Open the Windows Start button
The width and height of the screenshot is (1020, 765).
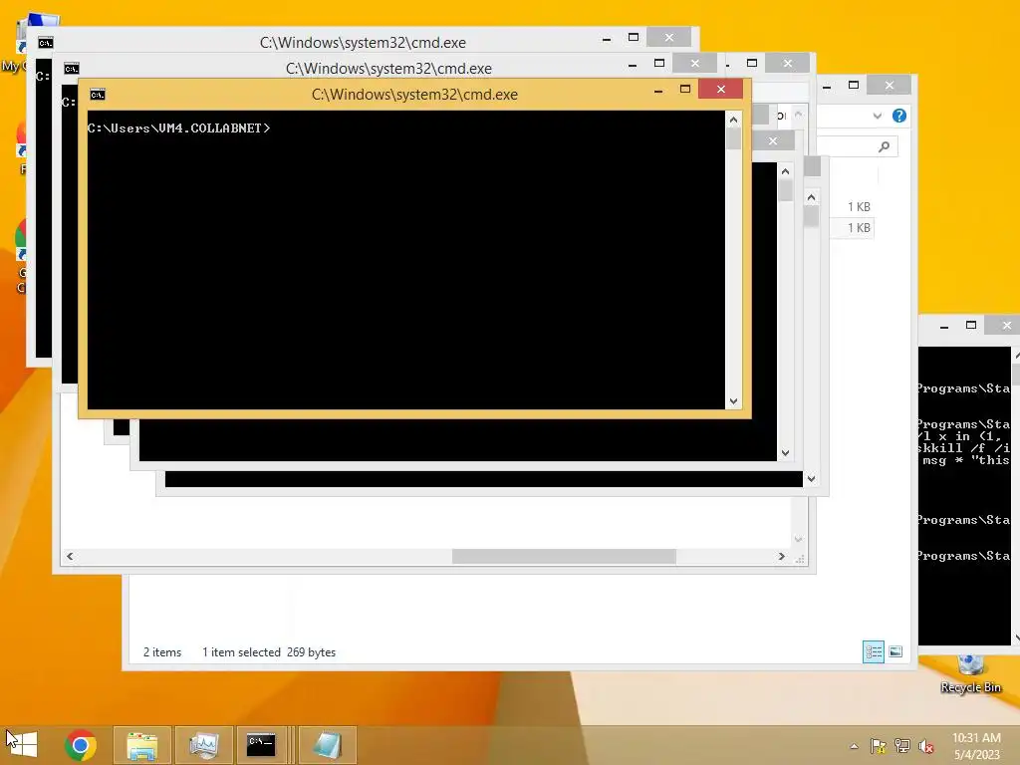click(22, 744)
